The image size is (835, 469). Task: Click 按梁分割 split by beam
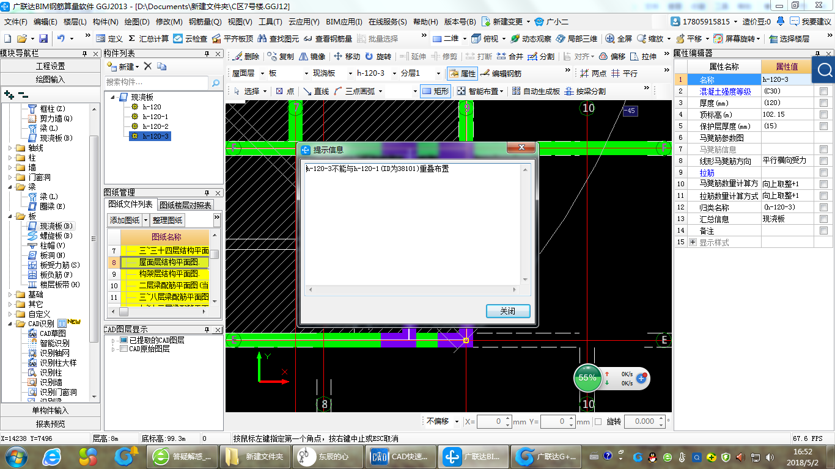[x=586, y=91]
